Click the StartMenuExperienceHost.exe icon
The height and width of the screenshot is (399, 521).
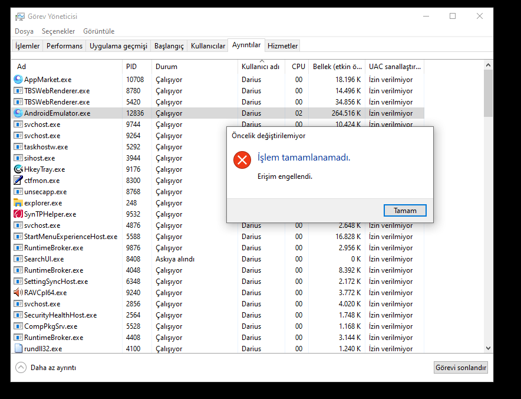(18, 237)
